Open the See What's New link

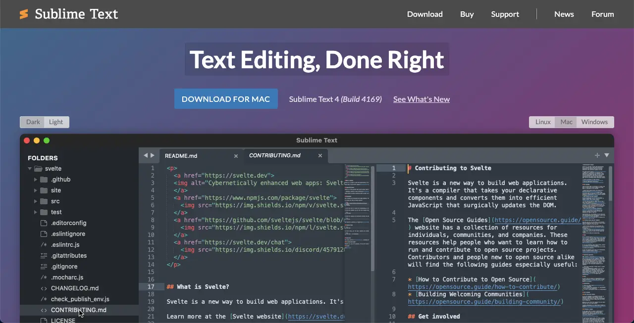pos(422,99)
